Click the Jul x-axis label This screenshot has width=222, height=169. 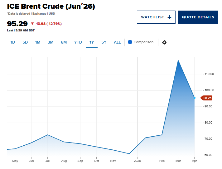(48, 161)
